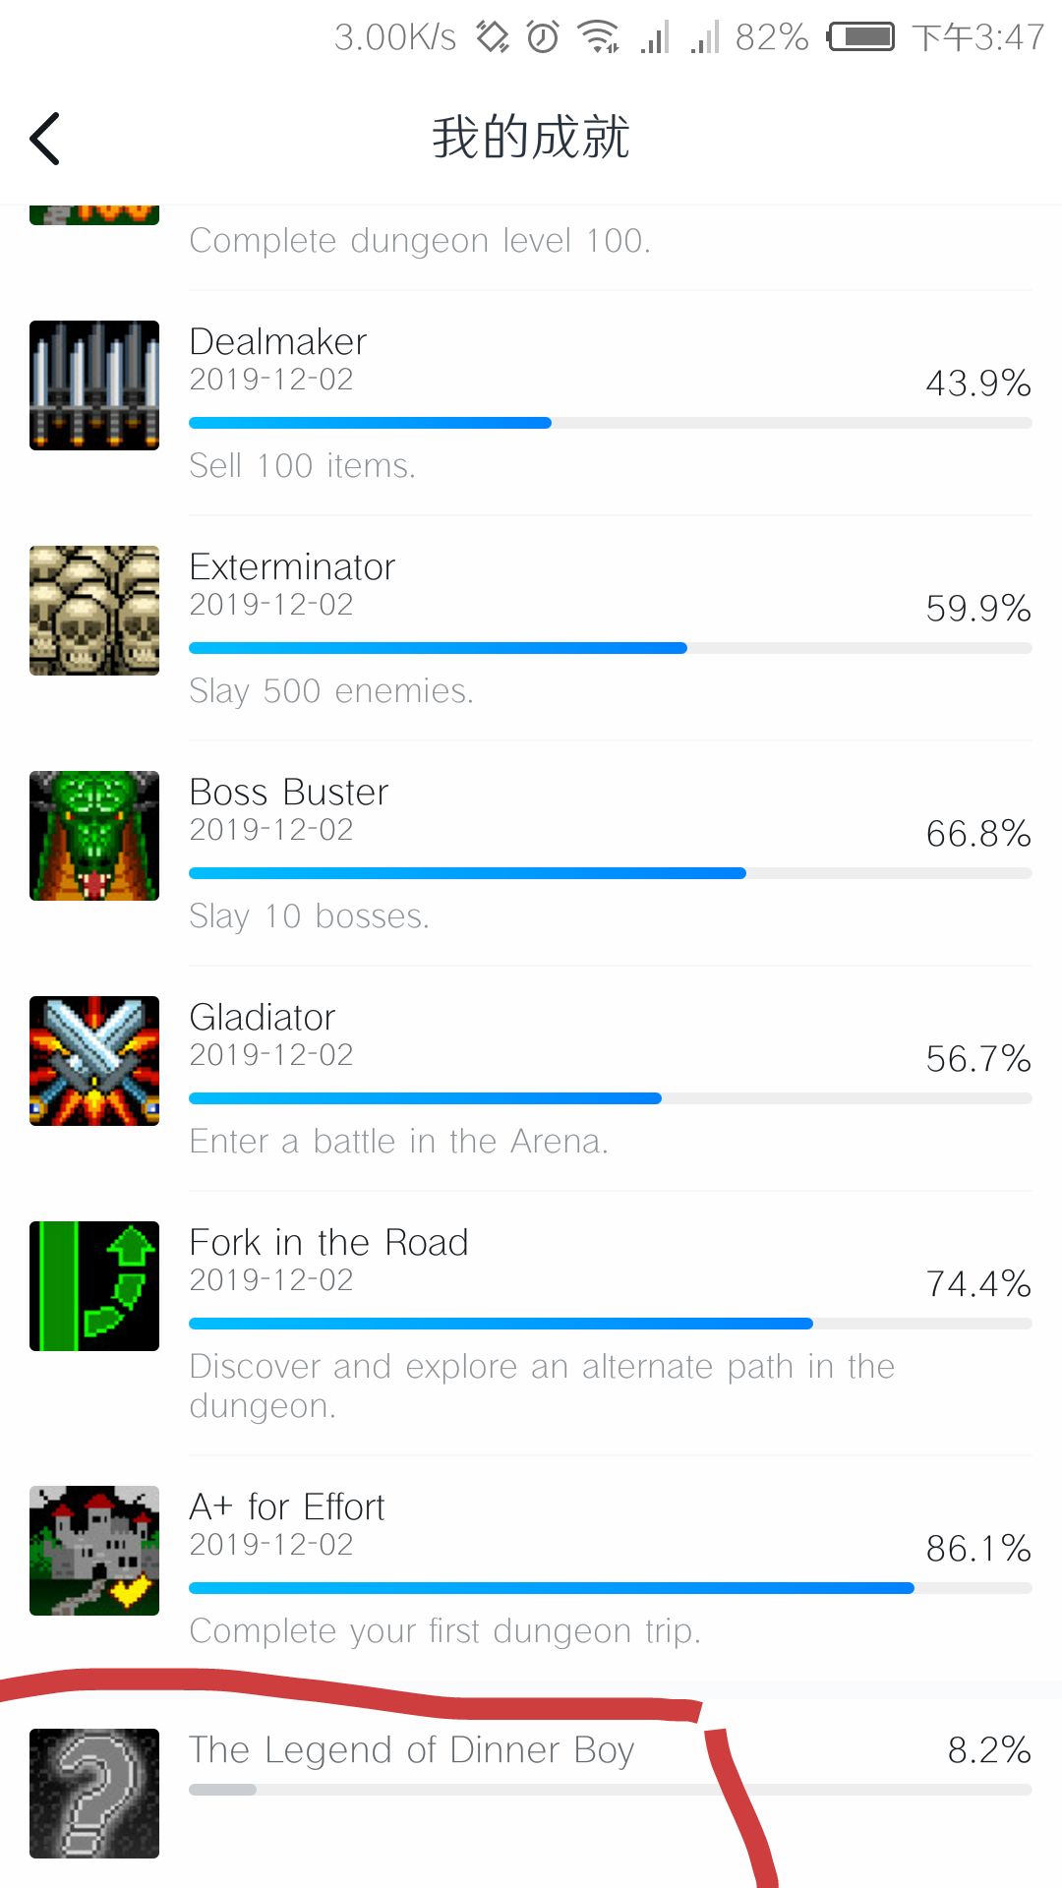Tap the Complete dungeon level 100 description
Image resolution: width=1062 pixels, height=1888 pixels.
point(420,241)
